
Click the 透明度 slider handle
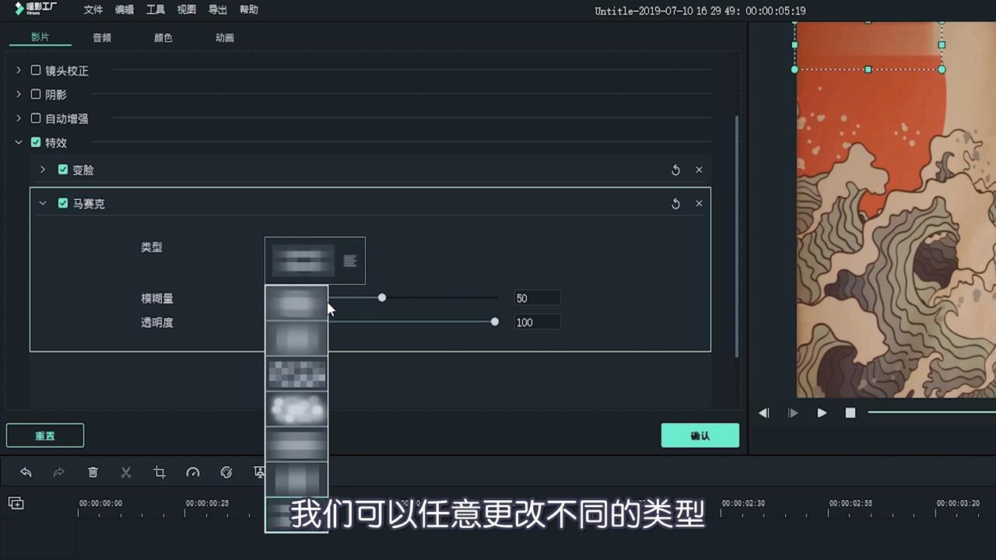tap(495, 322)
